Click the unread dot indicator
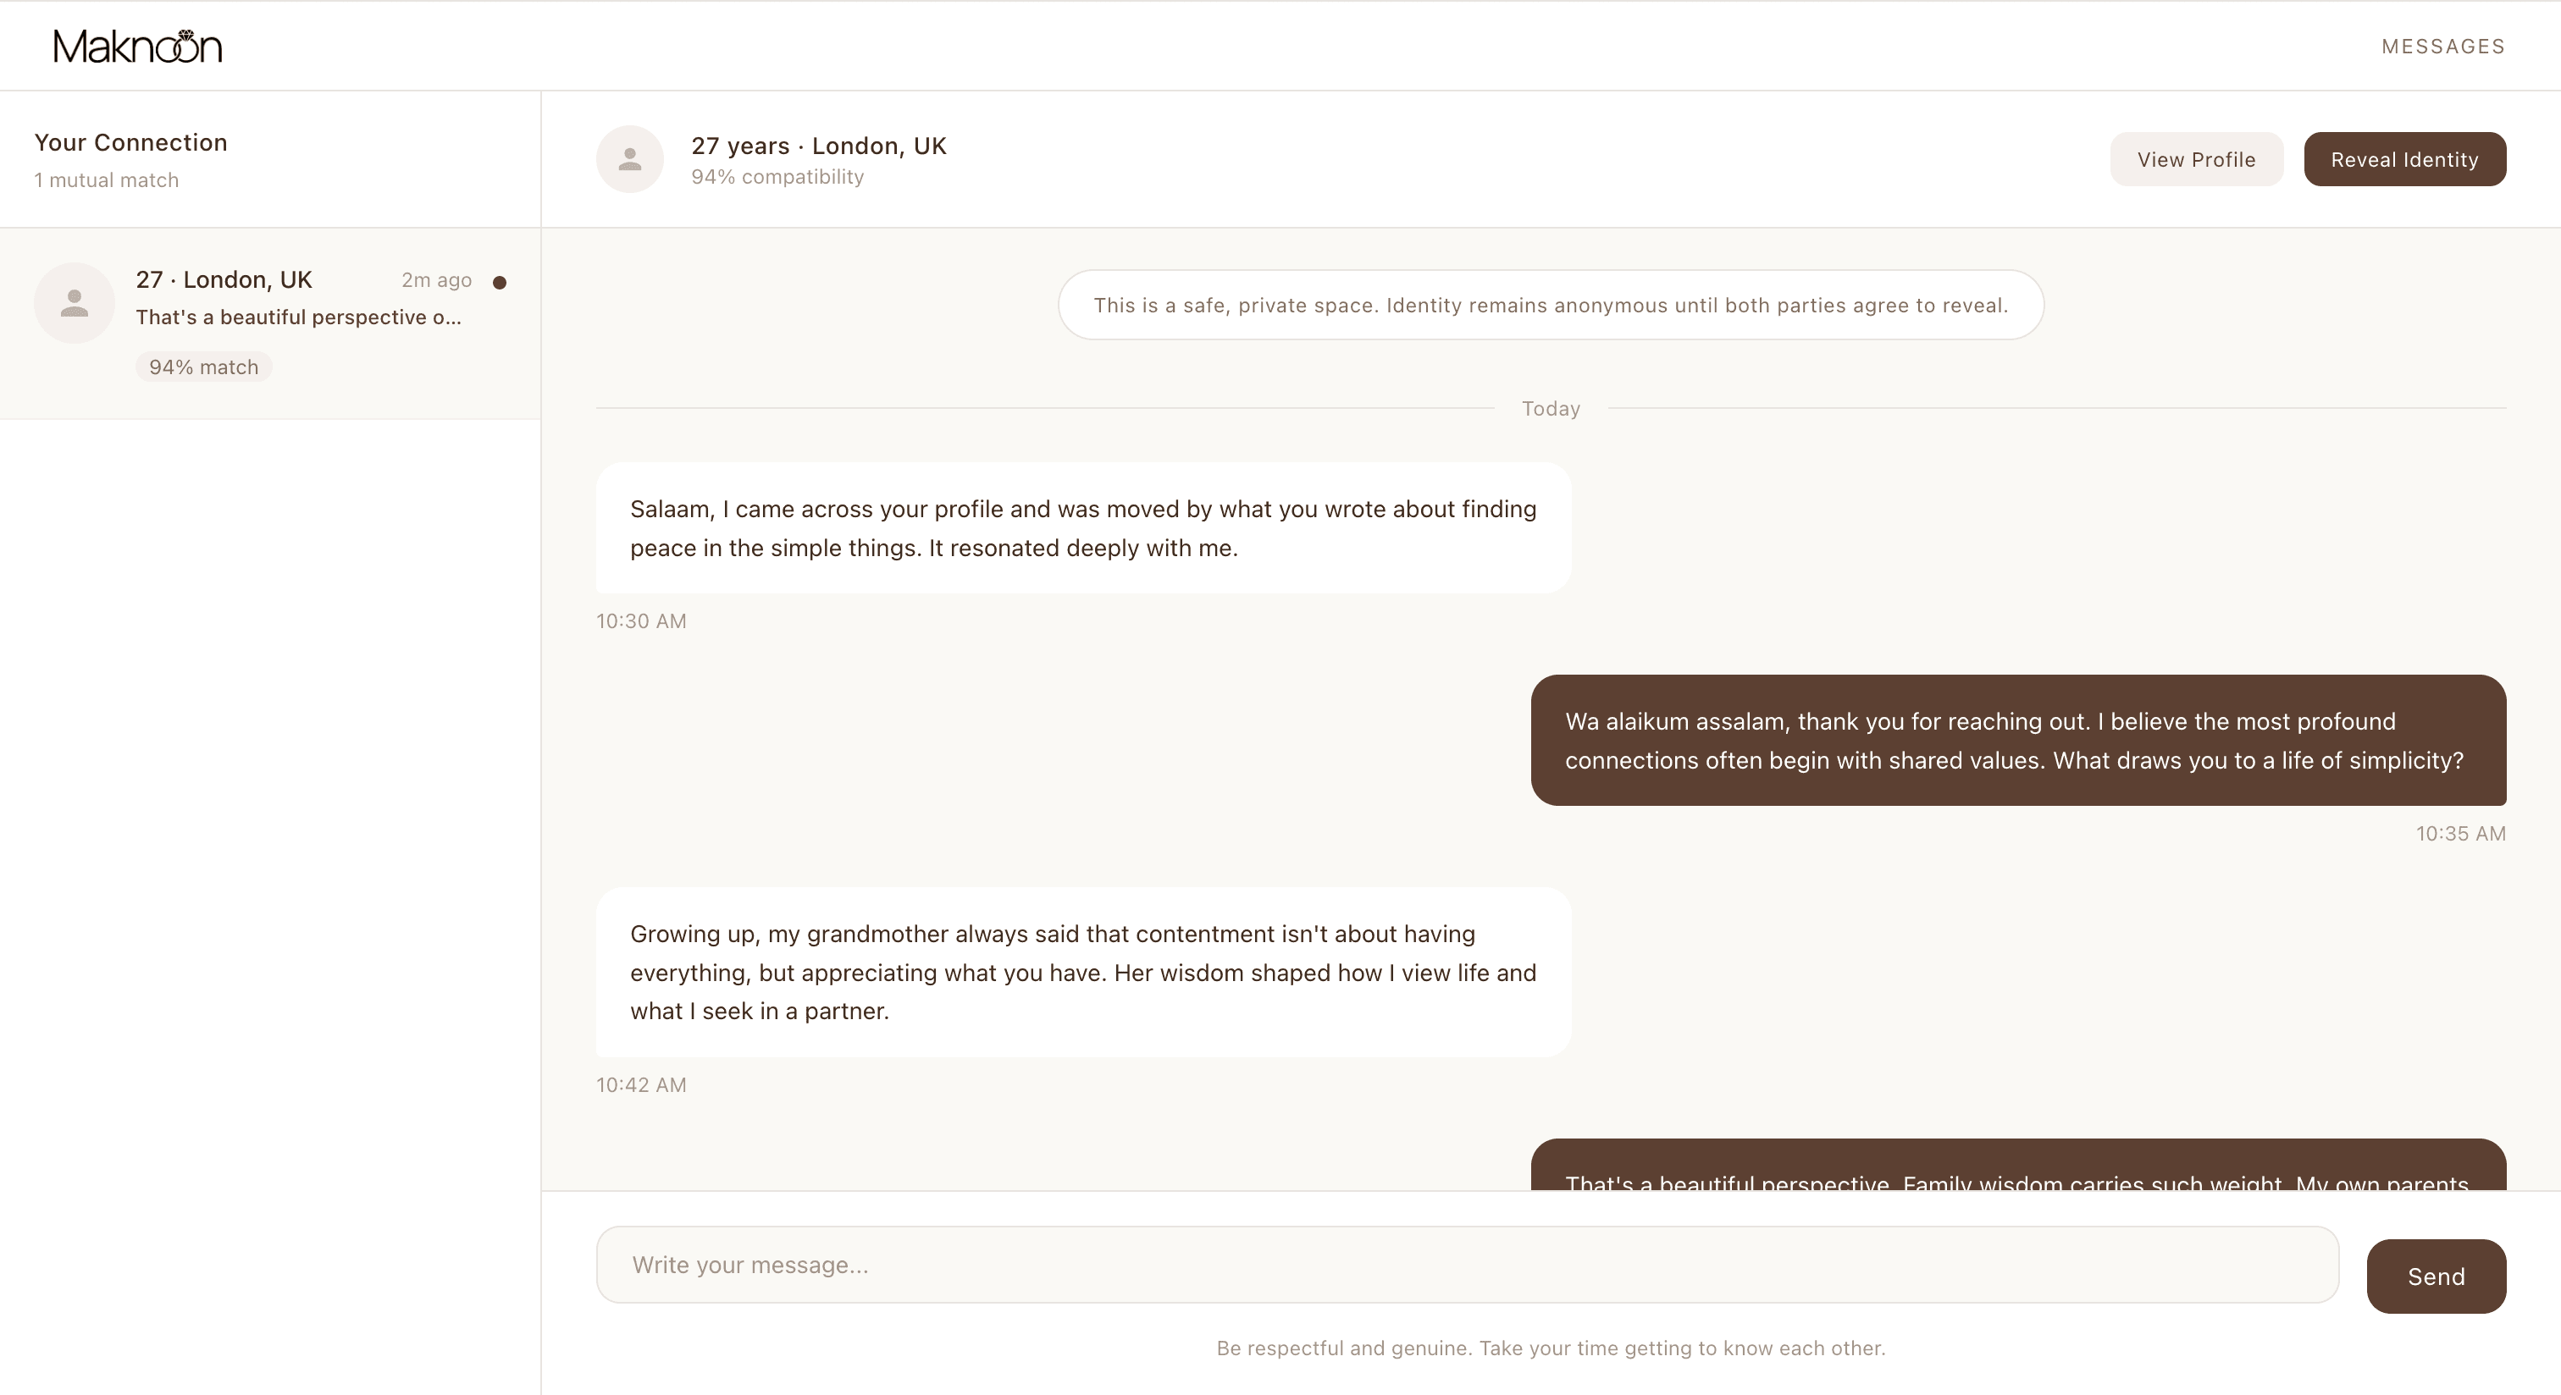This screenshot has width=2561, height=1395. [x=500, y=282]
